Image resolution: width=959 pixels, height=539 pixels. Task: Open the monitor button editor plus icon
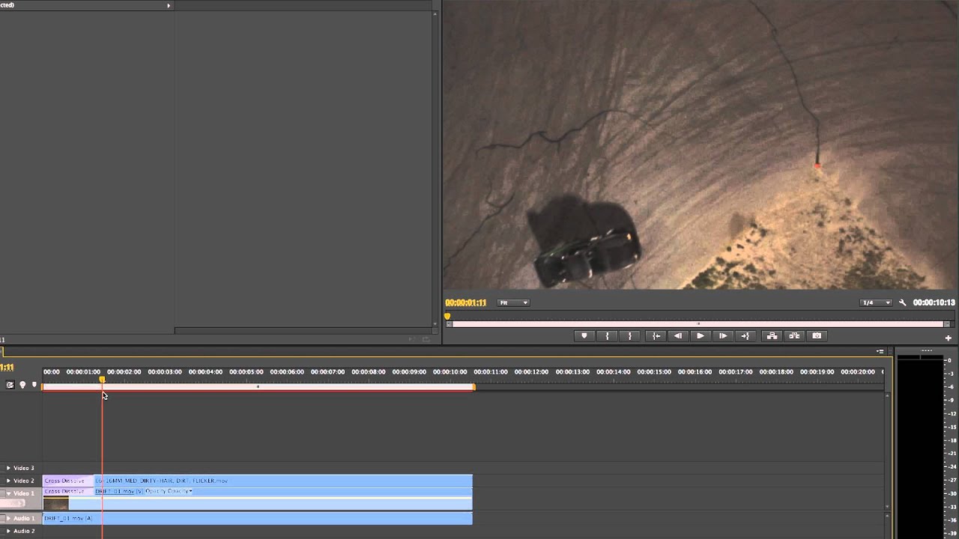(949, 338)
